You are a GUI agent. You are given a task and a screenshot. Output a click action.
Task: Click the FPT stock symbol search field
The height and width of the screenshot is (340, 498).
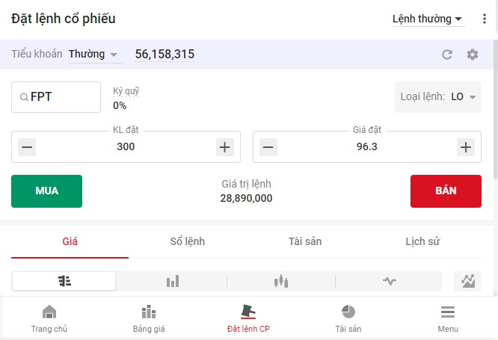[x=56, y=97]
